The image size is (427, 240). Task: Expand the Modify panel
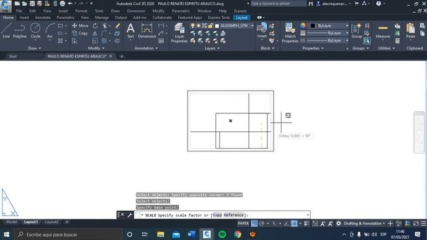[x=96, y=48]
